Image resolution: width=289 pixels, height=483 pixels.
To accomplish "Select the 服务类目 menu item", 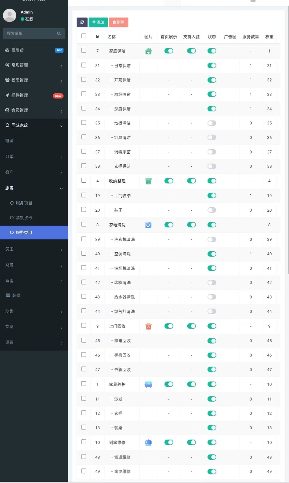I will tap(34, 233).
